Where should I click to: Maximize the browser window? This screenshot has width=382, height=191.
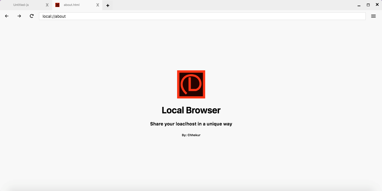368,5
